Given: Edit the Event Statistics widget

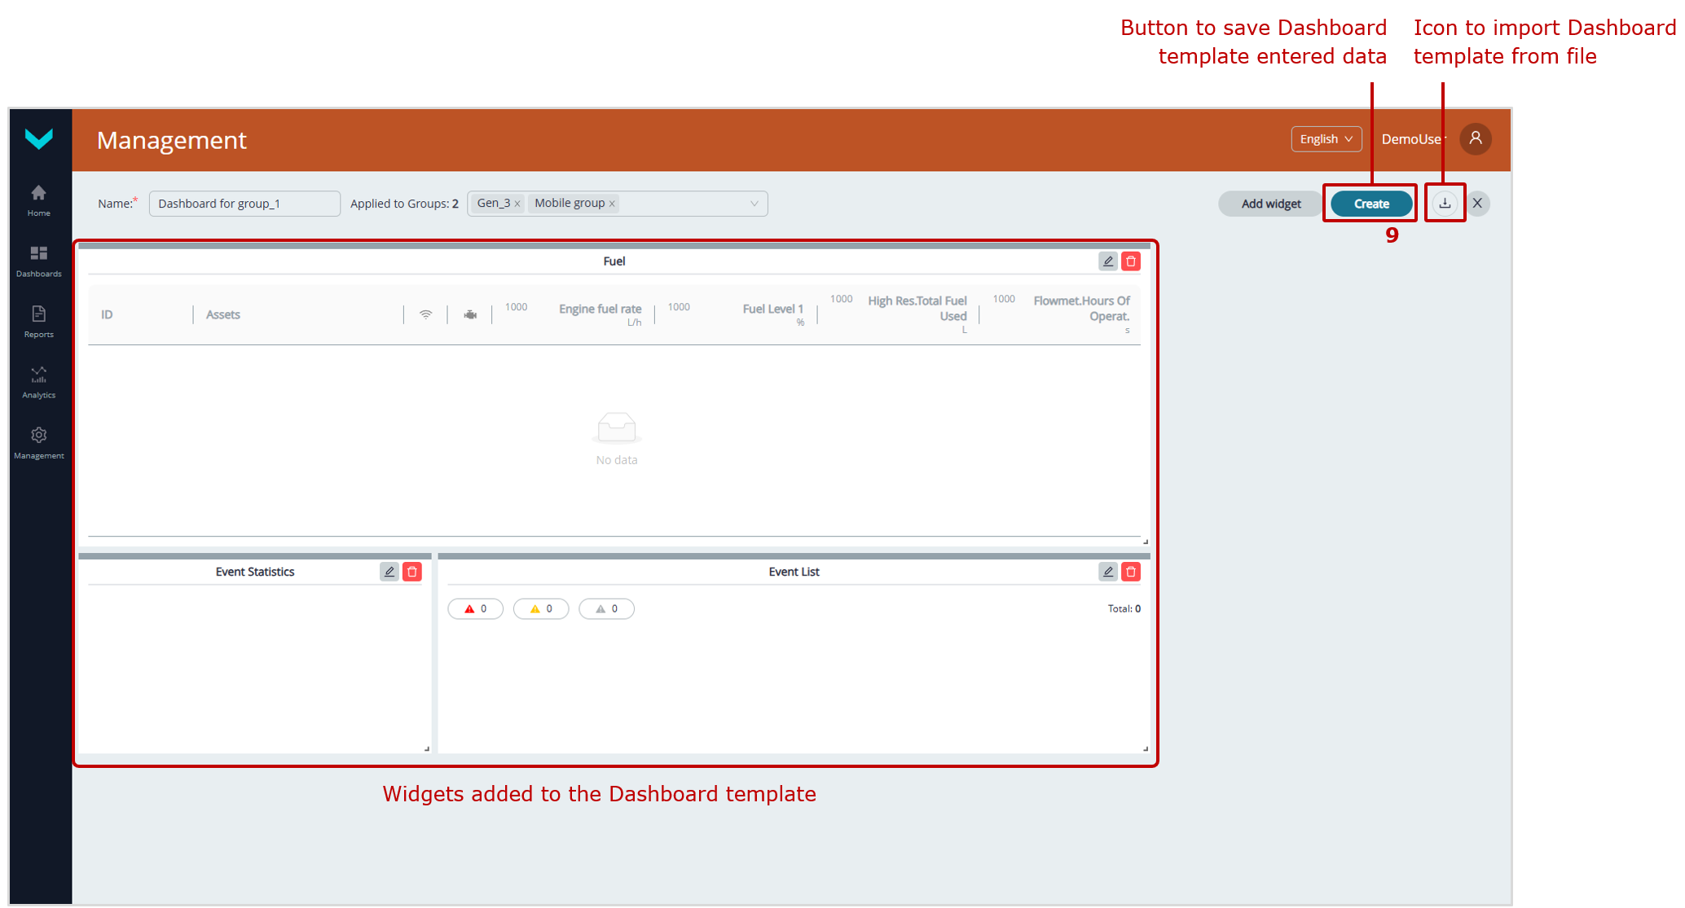Looking at the screenshot, I should pyautogui.click(x=389, y=572).
